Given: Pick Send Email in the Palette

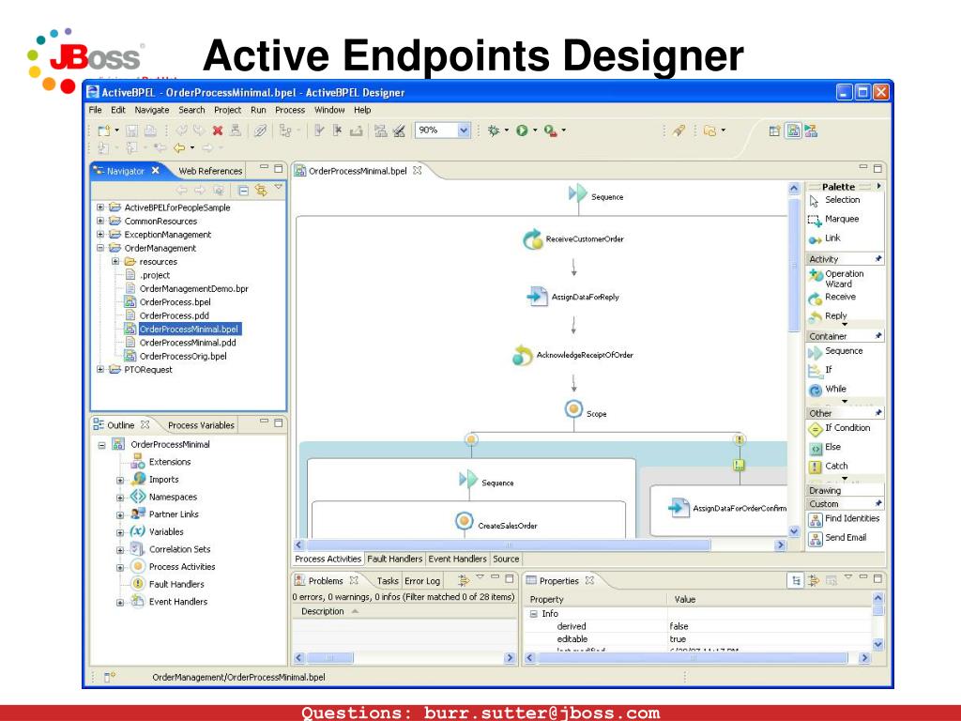Looking at the screenshot, I should [838, 538].
